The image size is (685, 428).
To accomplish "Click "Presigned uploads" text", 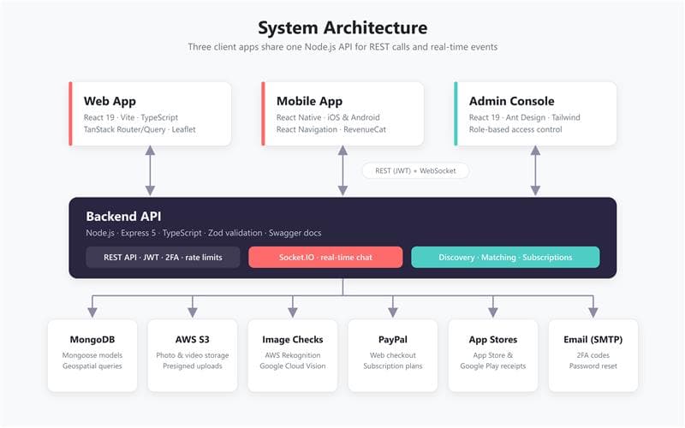I will click(192, 366).
